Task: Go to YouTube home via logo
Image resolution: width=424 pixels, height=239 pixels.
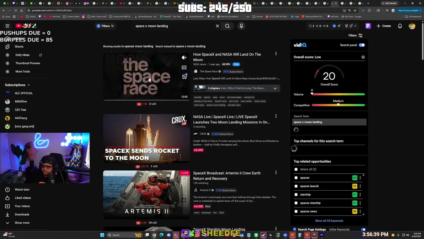Action: [26, 26]
